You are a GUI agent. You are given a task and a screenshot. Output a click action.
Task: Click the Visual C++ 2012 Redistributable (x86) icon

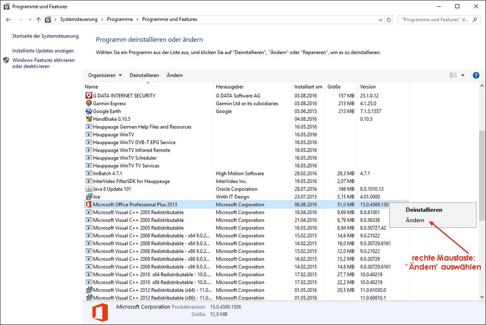click(x=89, y=298)
